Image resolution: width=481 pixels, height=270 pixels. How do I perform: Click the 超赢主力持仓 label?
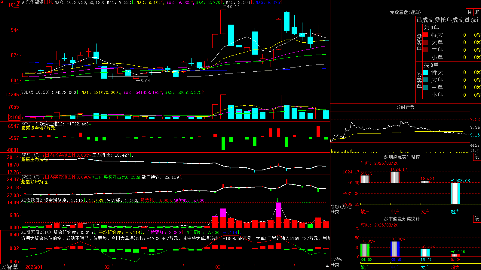pyautogui.click(x=35, y=159)
